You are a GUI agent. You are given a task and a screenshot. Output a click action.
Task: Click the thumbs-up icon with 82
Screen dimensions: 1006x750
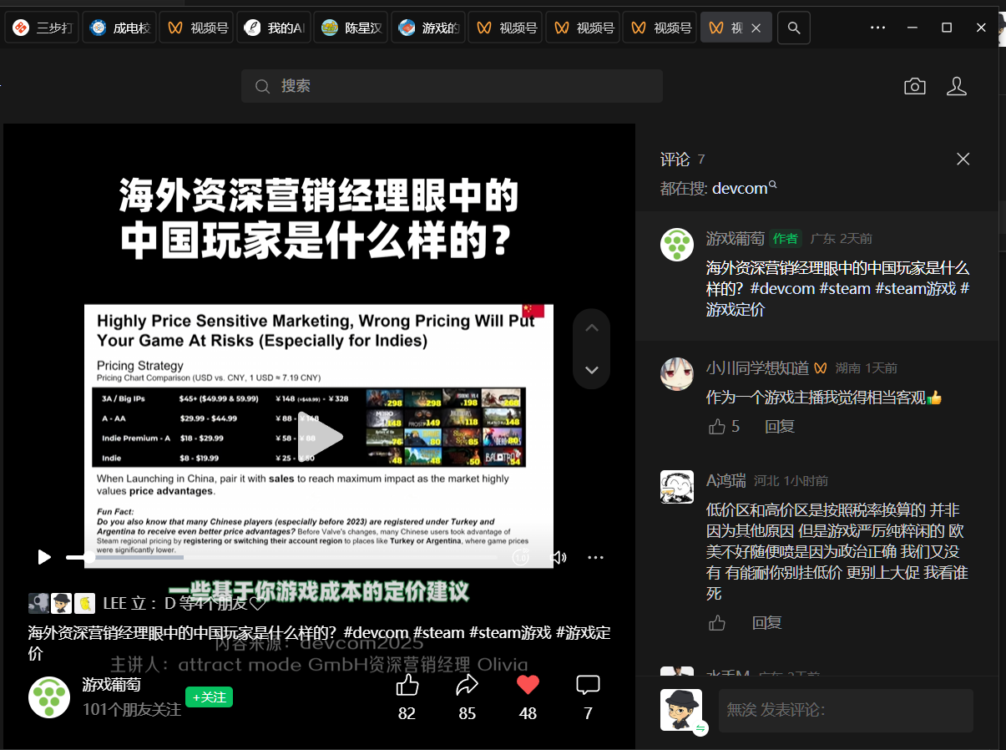(407, 686)
